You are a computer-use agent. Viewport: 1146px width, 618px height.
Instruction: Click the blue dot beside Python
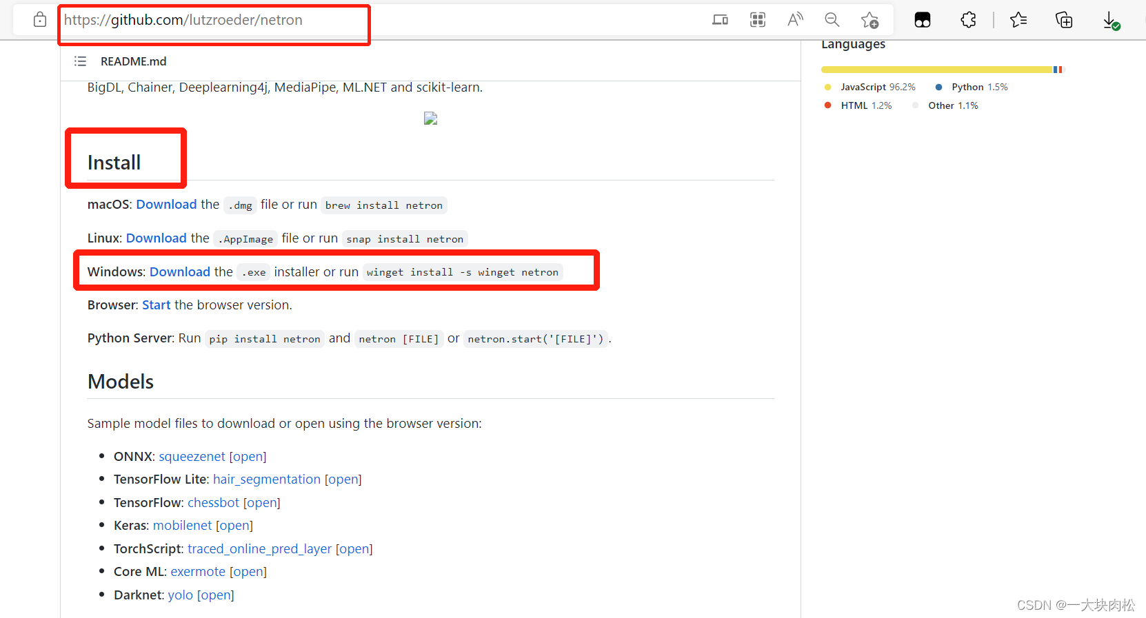tap(938, 87)
